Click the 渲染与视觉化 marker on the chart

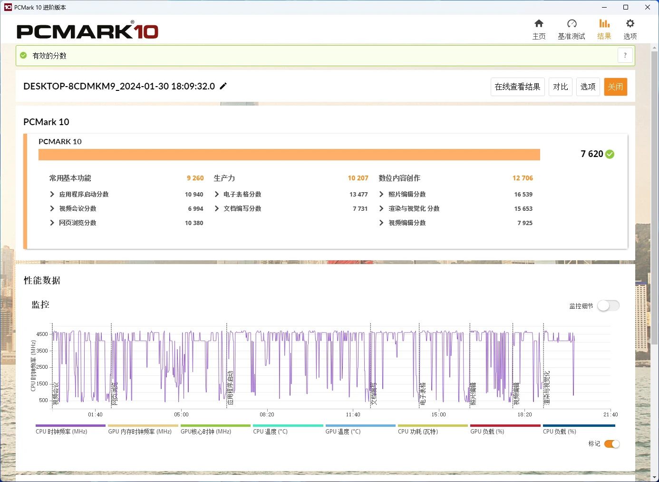coord(547,388)
